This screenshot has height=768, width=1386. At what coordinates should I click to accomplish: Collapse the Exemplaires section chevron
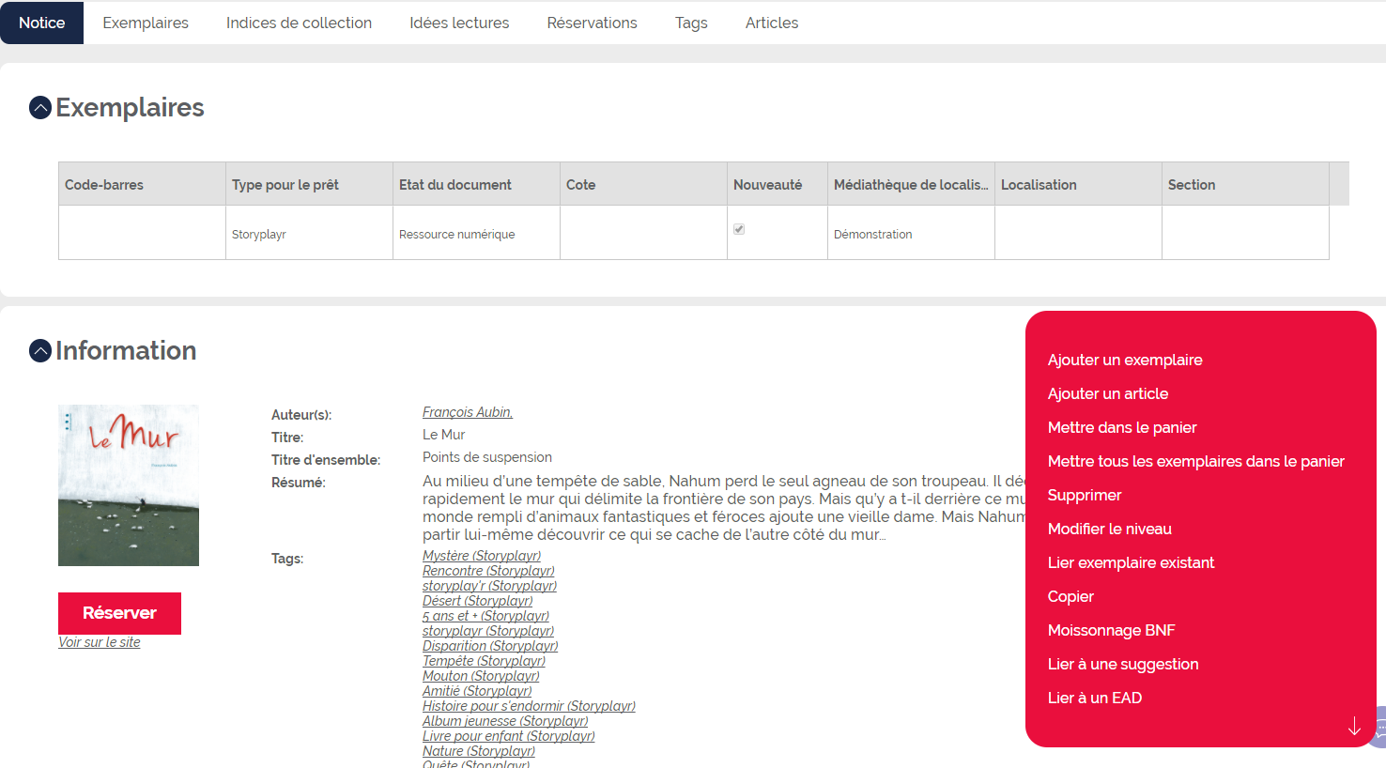[x=40, y=108]
